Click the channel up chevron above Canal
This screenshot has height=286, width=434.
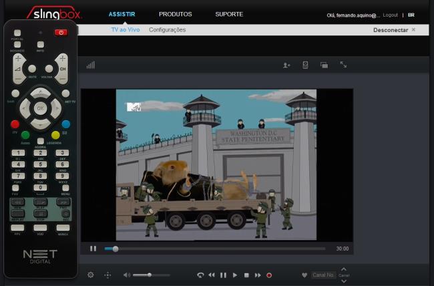click(344, 269)
